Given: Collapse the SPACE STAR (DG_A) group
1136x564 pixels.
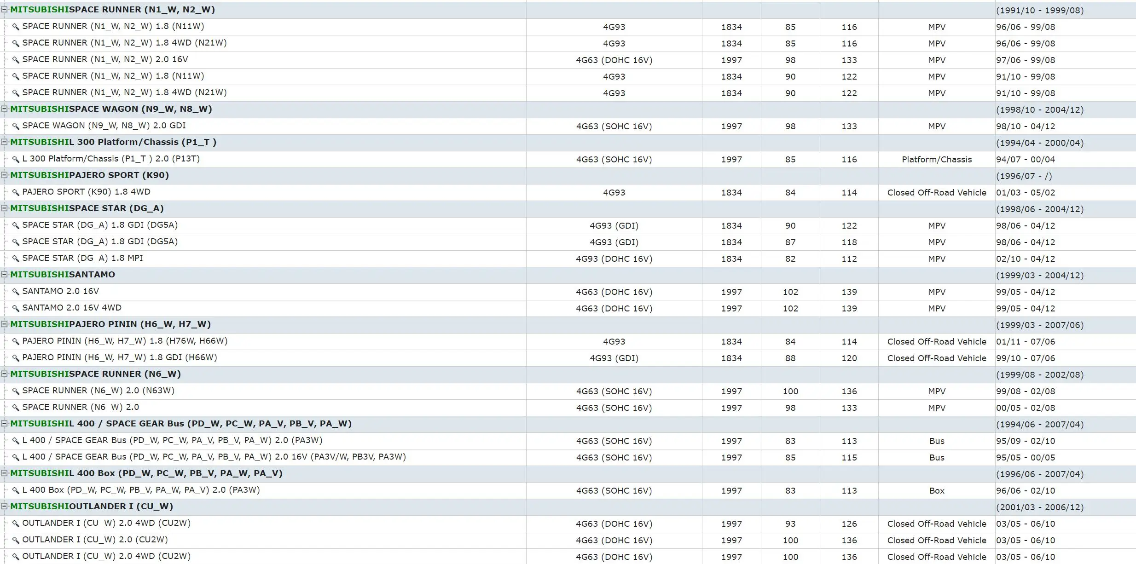Looking at the screenshot, I should pyautogui.click(x=4, y=208).
